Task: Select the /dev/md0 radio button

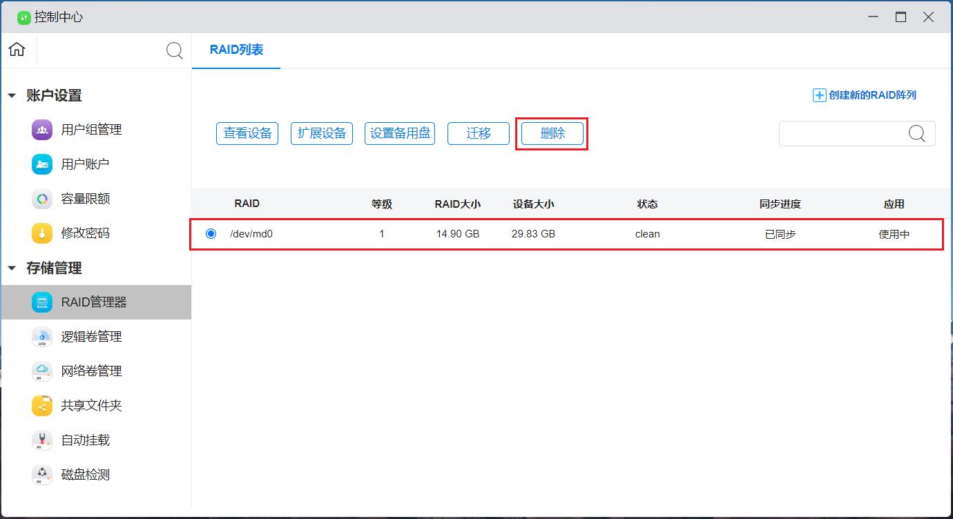Action: pyautogui.click(x=211, y=234)
